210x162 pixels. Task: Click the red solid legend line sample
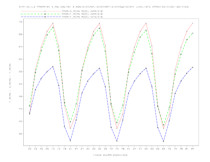[x=41, y=11]
